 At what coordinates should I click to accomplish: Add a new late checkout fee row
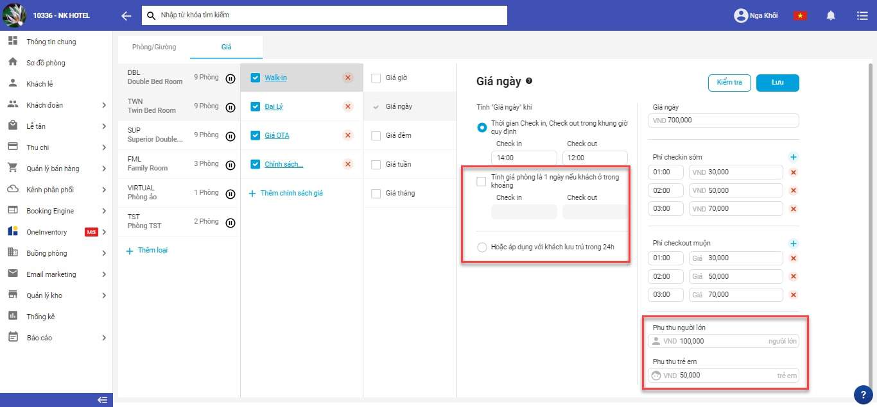coord(794,244)
